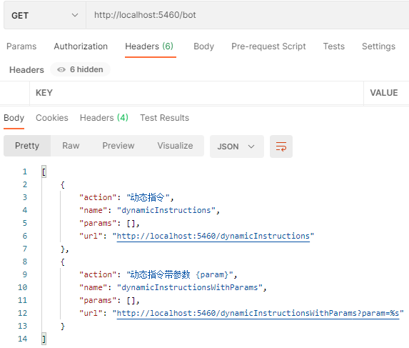The height and width of the screenshot is (348, 409).
Task: Show the Test Results tab
Action: pyautogui.click(x=164, y=118)
